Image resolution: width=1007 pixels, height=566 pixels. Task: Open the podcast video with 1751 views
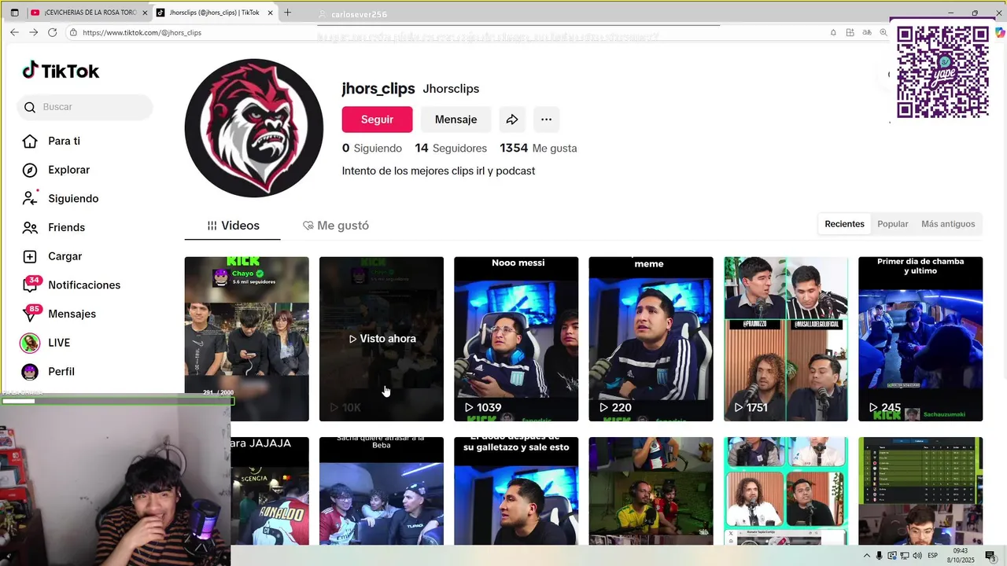pos(786,339)
